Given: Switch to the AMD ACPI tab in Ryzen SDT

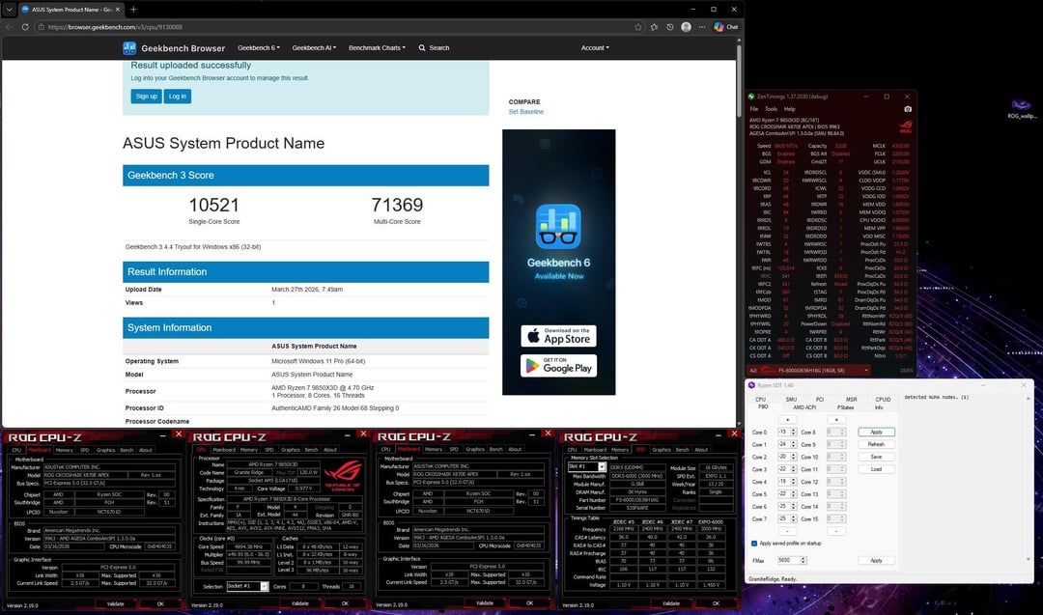Looking at the screenshot, I should (804, 407).
